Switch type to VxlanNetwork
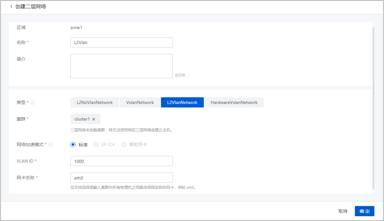384x221 pixels. pyautogui.click(x=140, y=102)
